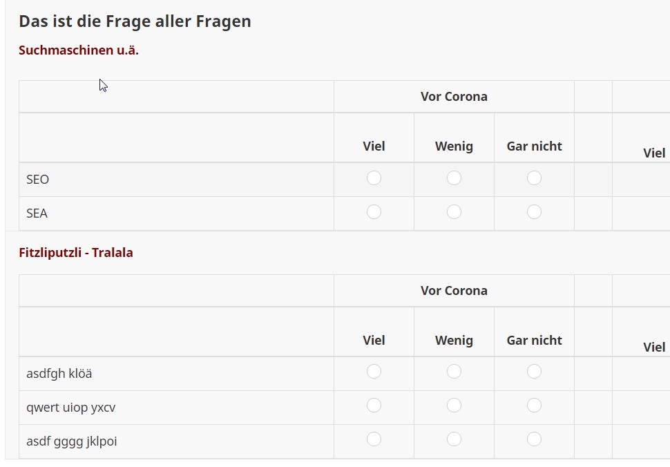Choose 'Wenig' for SEO Vor Corona

click(x=454, y=178)
